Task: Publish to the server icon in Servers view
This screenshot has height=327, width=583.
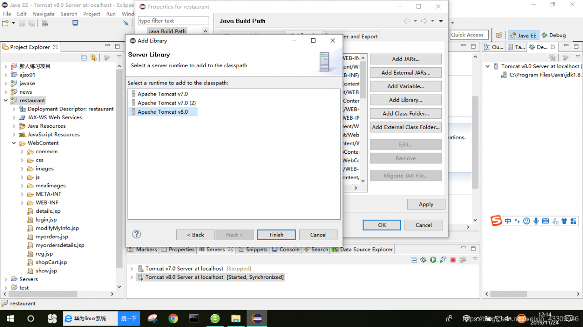Action: pos(463,260)
